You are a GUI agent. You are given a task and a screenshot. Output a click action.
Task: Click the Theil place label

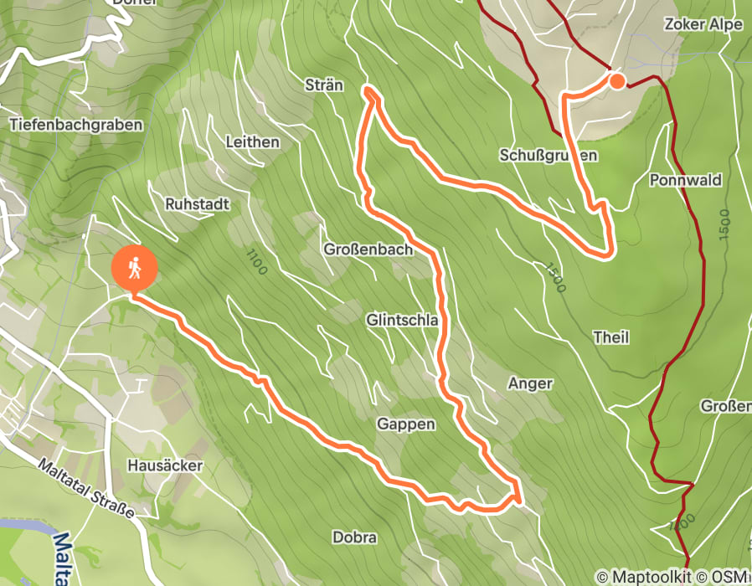(x=610, y=337)
